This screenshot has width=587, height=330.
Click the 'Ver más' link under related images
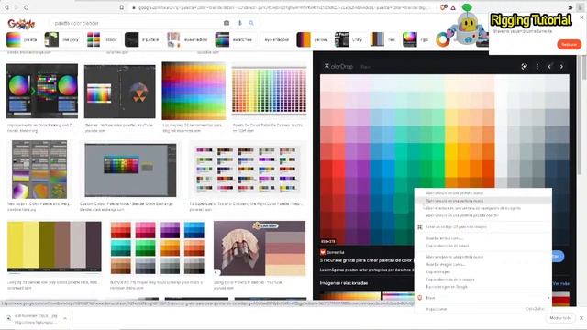click(x=560, y=283)
